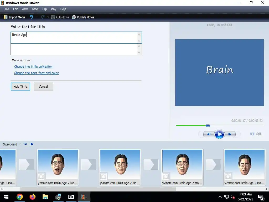Open the Redo history dropdown arrow
This screenshot has height=202, width=269.
(48, 17)
